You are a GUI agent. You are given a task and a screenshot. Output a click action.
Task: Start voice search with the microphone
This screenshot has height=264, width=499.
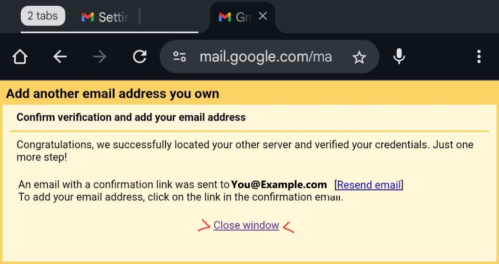[x=399, y=57]
